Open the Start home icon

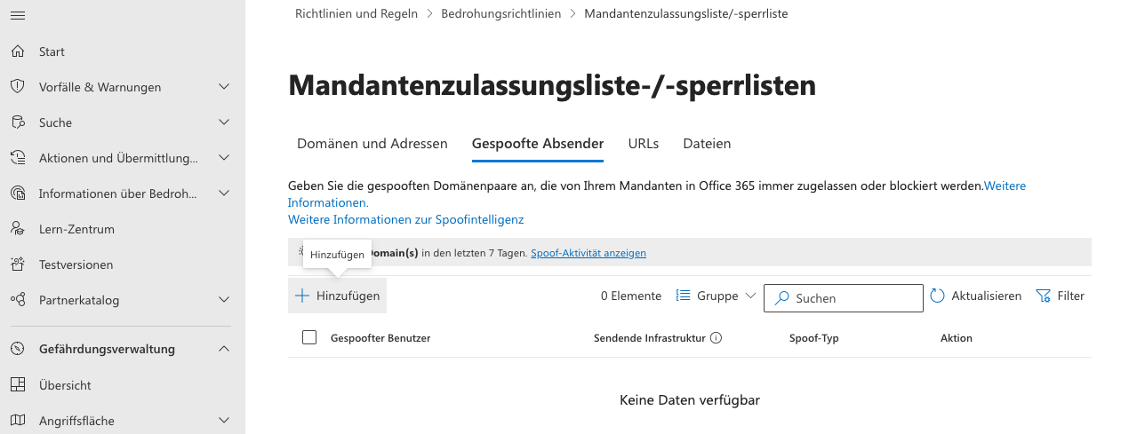pos(18,51)
